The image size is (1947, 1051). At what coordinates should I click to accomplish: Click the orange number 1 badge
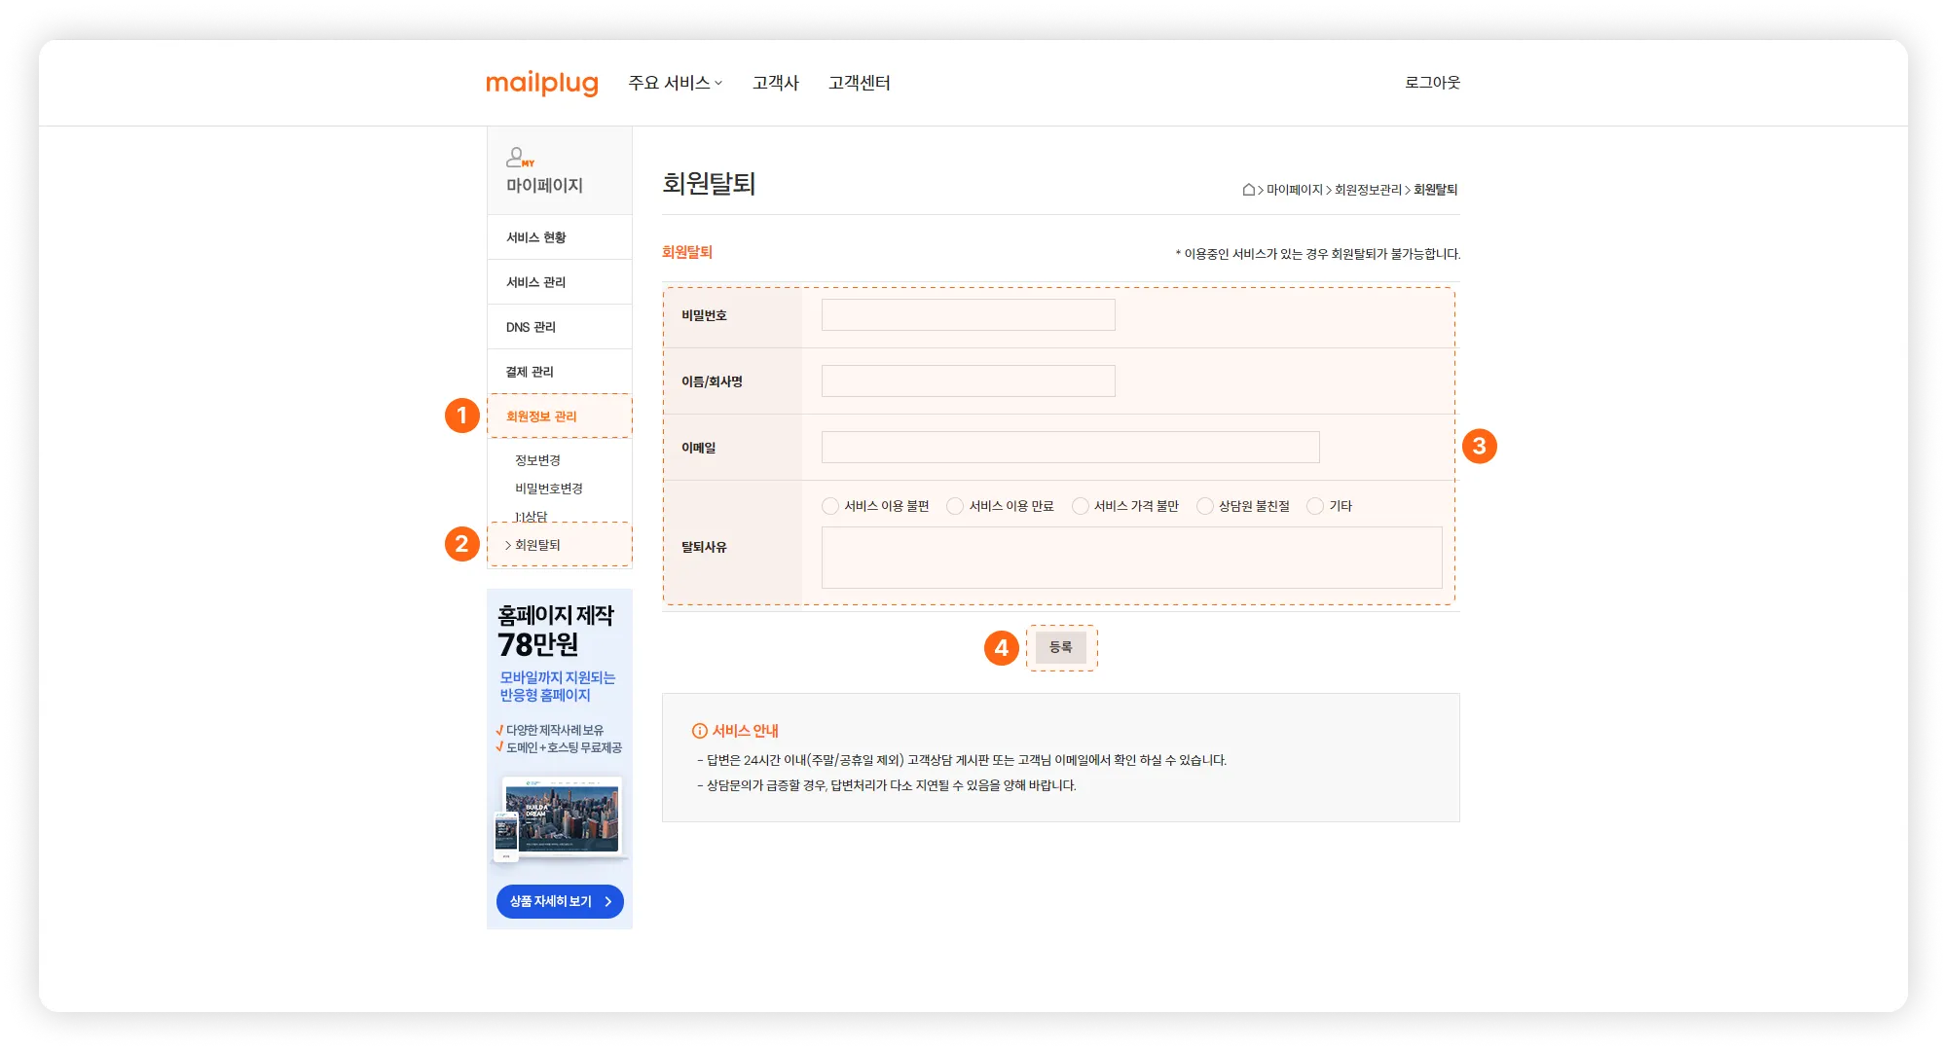click(x=462, y=416)
